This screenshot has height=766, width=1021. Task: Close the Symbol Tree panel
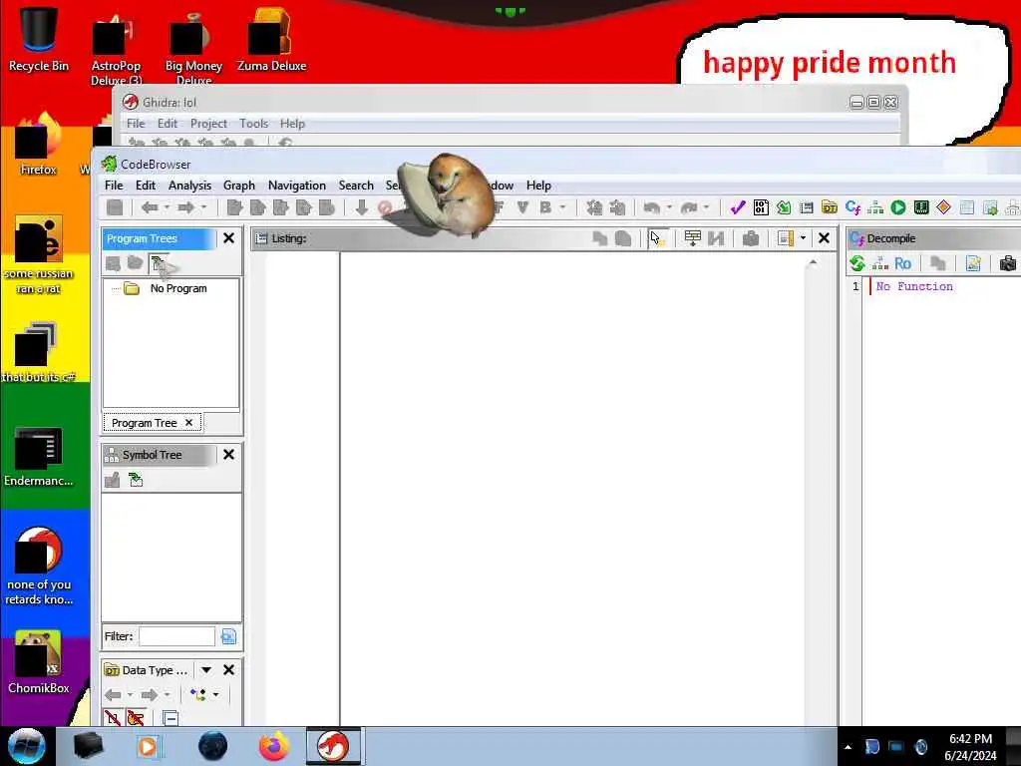coord(228,455)
